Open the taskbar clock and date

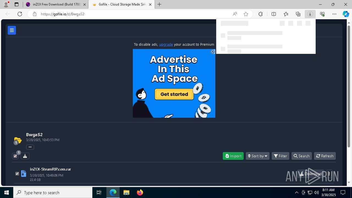coord(329,193)
